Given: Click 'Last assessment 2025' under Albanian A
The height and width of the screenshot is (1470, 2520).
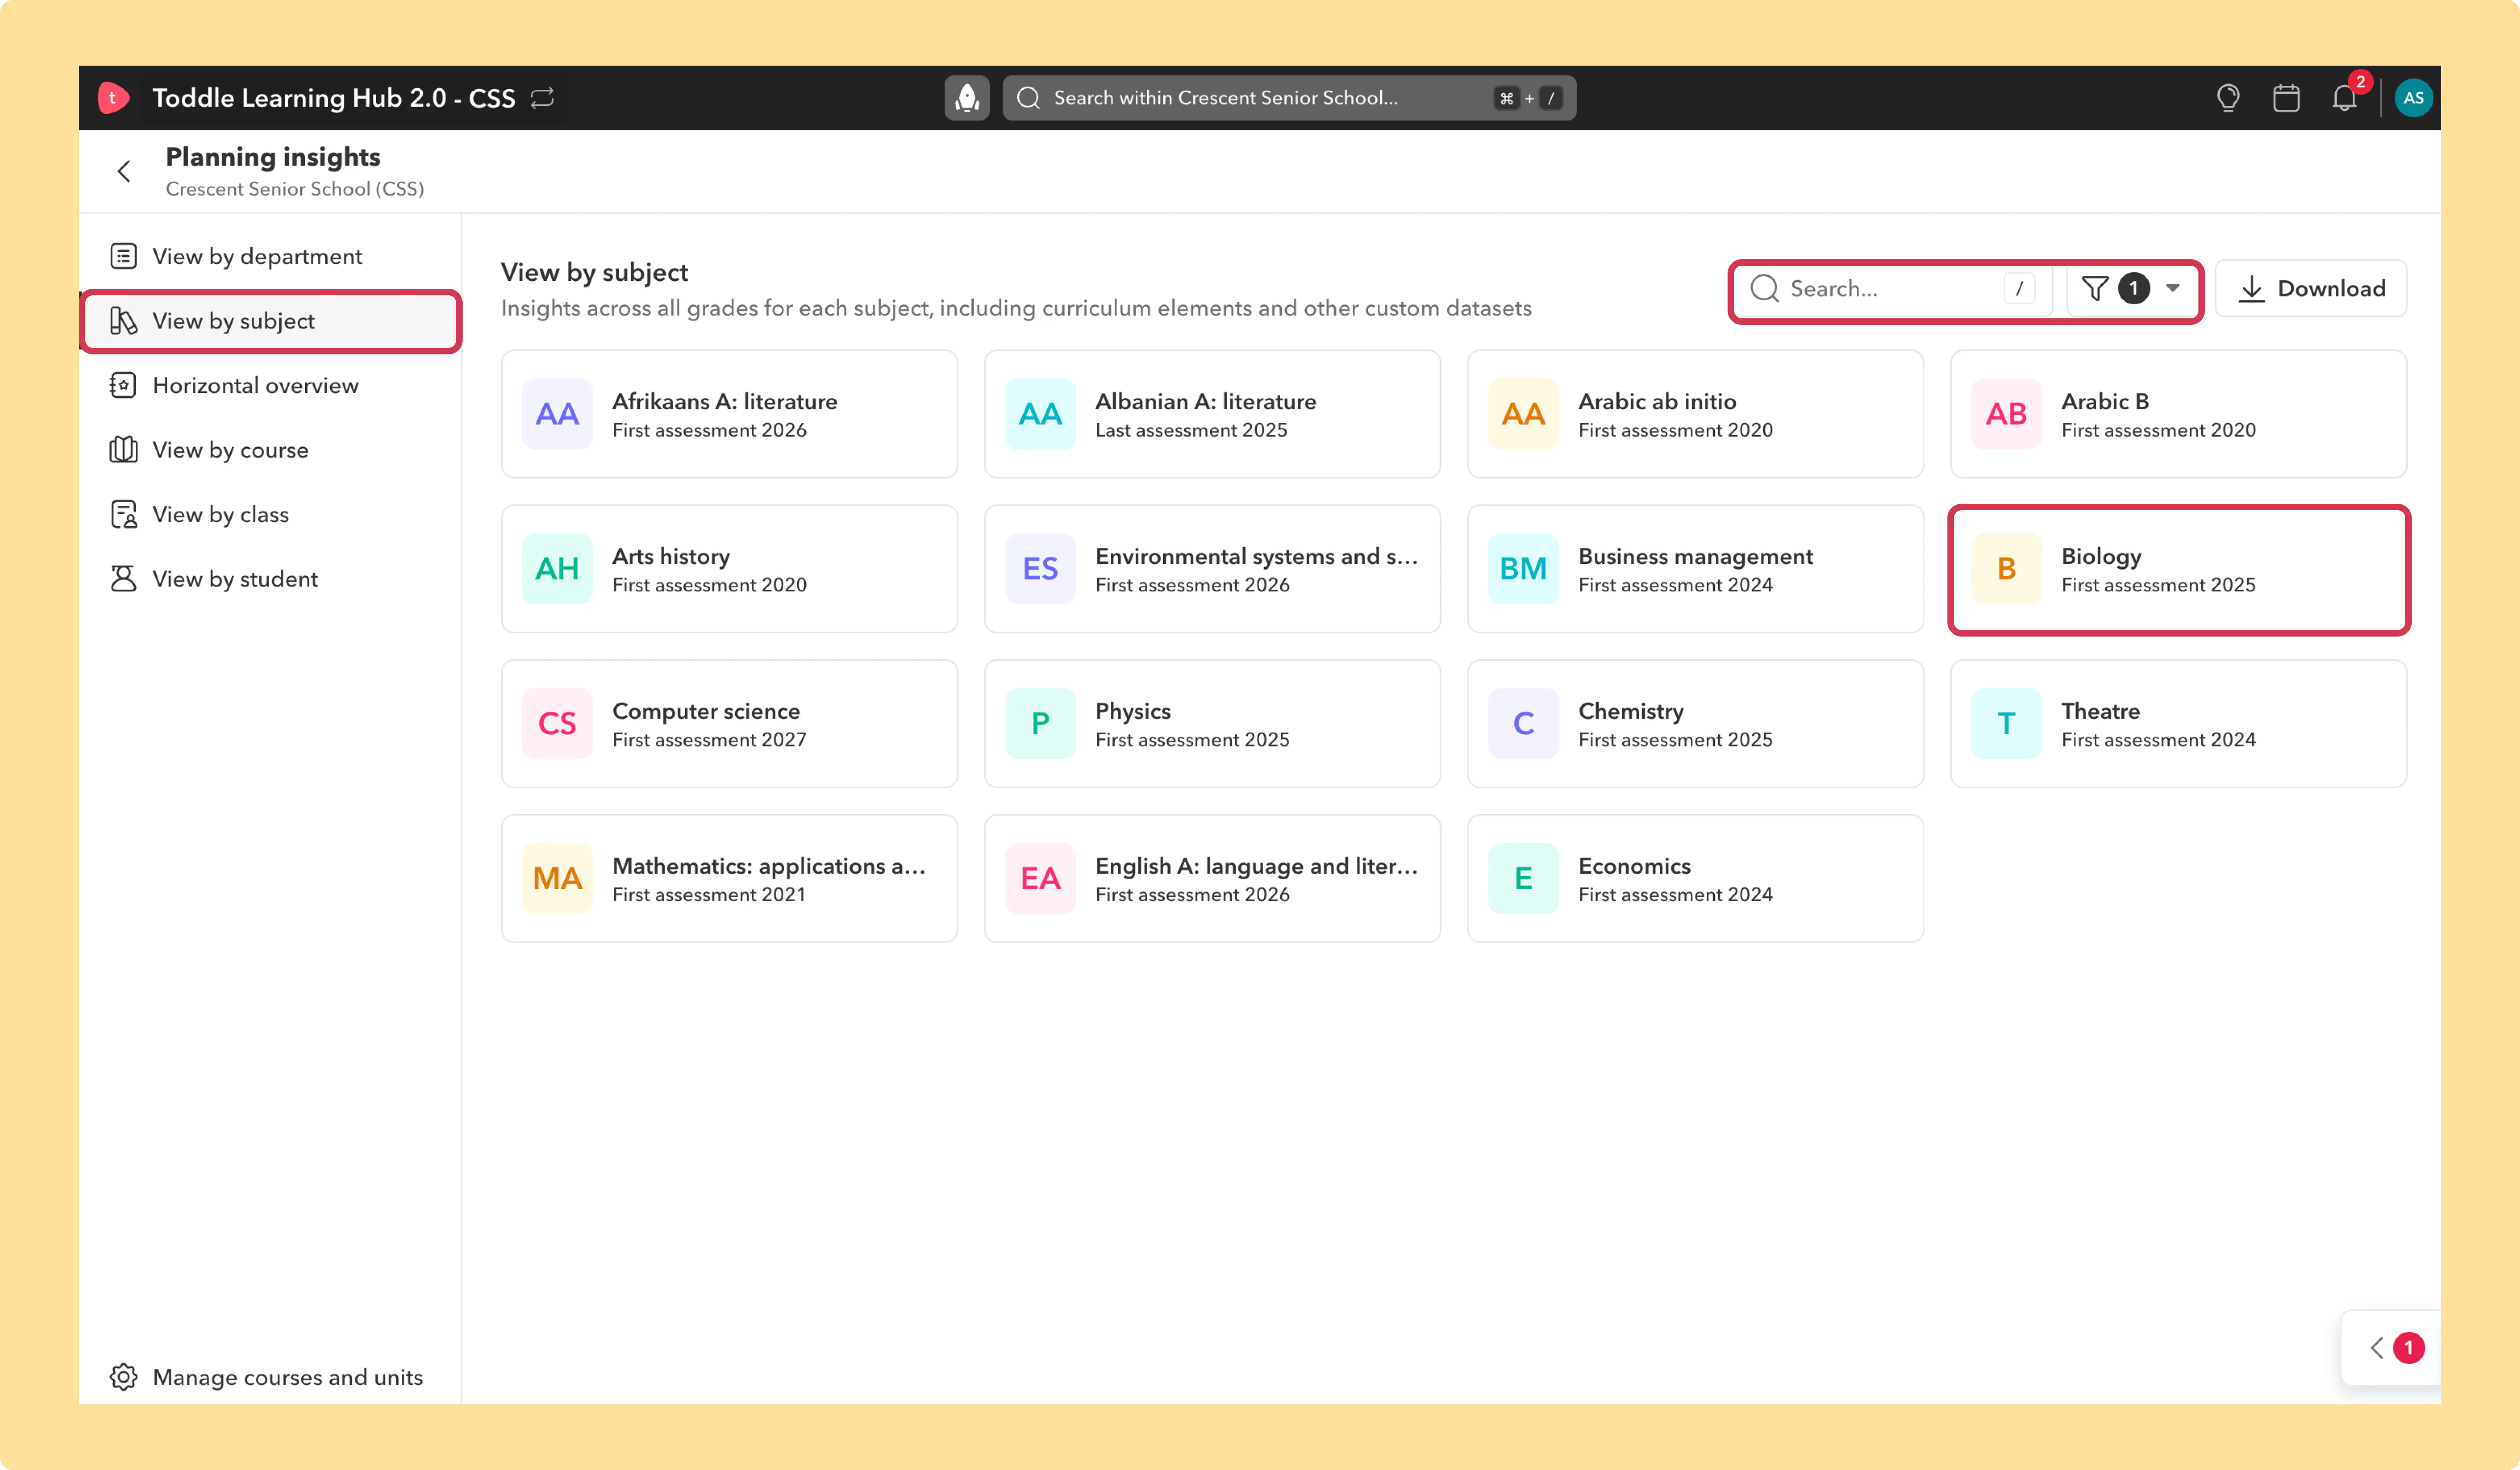Looking at the screenshot, I should pyautogui.click(x=1191, y=430).
